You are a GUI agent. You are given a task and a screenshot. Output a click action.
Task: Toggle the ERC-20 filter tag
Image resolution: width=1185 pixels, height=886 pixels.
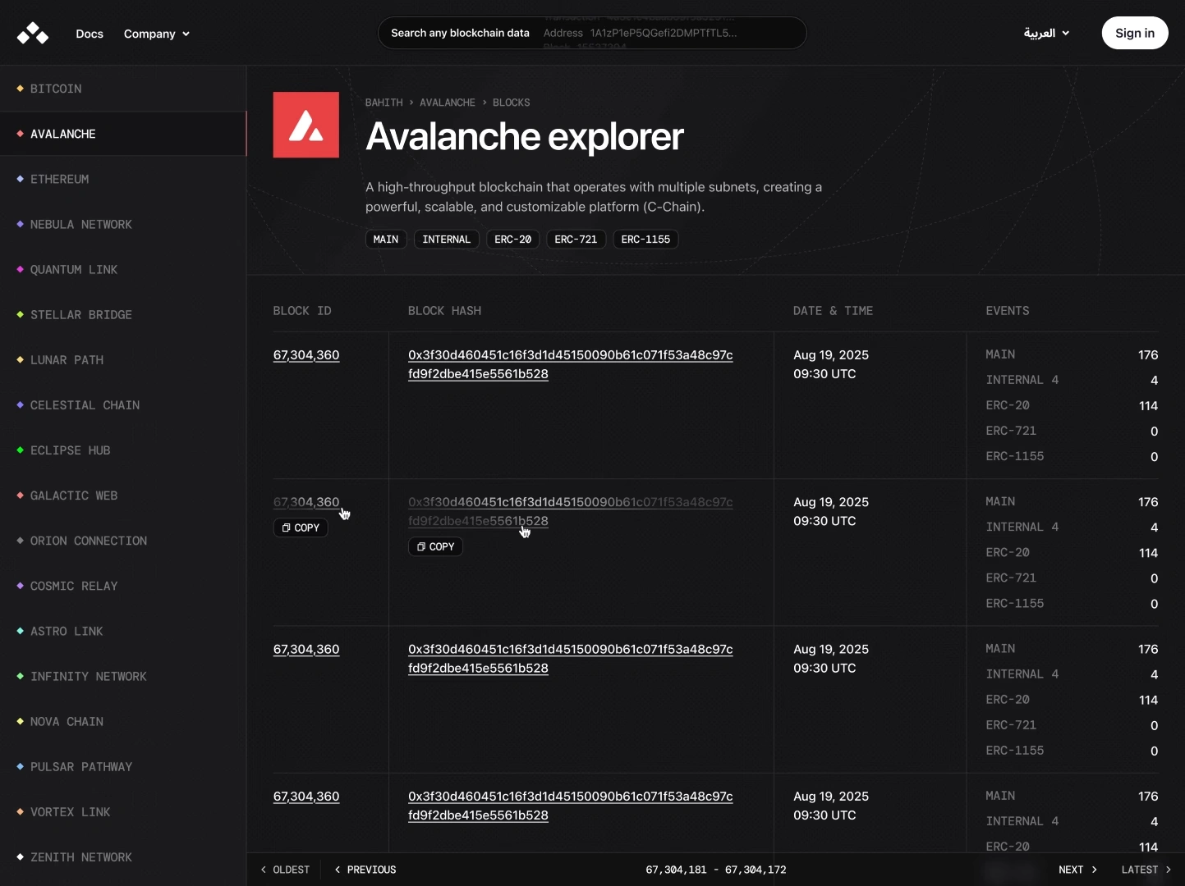[512, 240]
